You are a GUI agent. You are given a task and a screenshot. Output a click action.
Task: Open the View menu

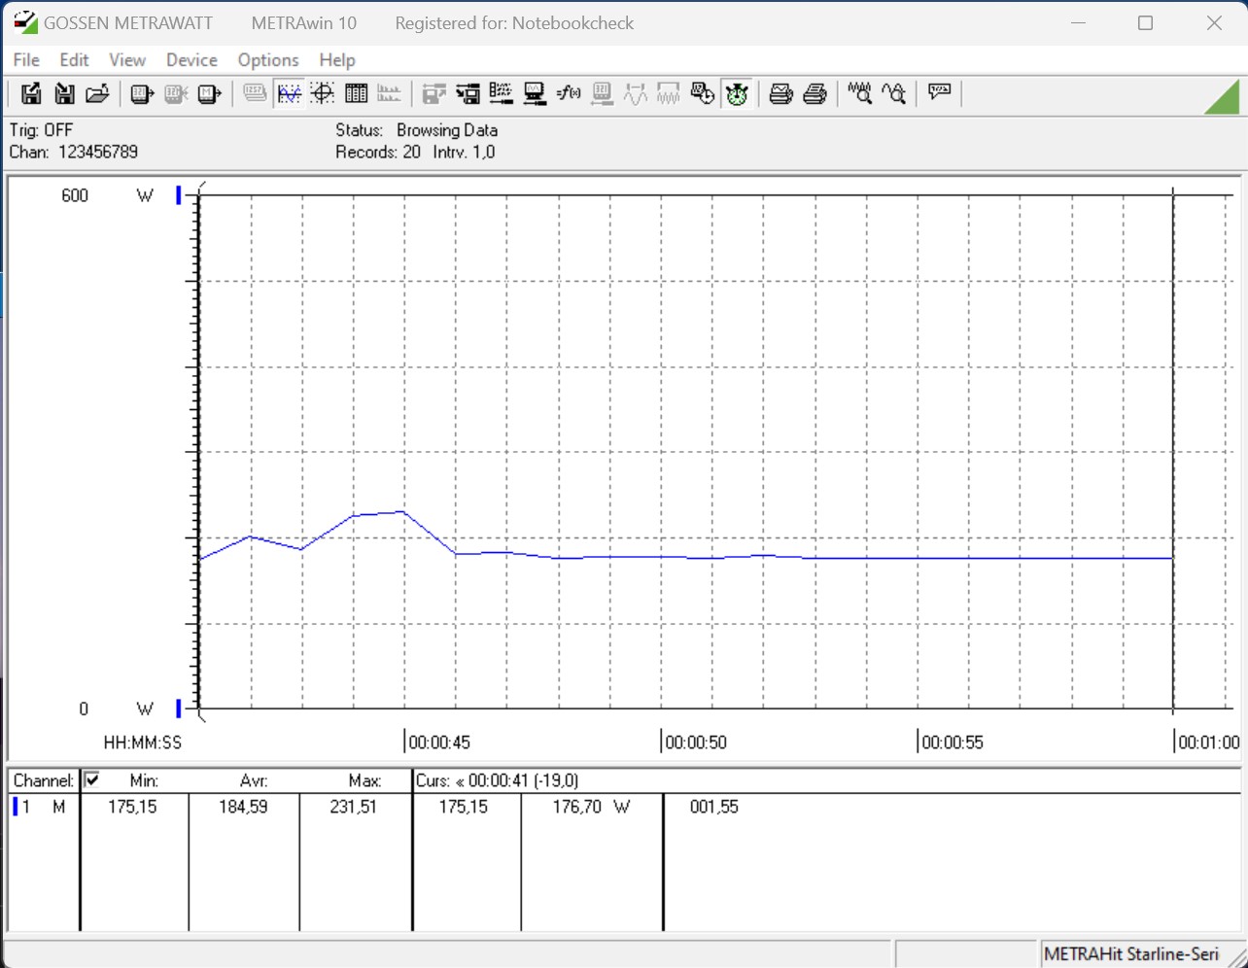127,60
